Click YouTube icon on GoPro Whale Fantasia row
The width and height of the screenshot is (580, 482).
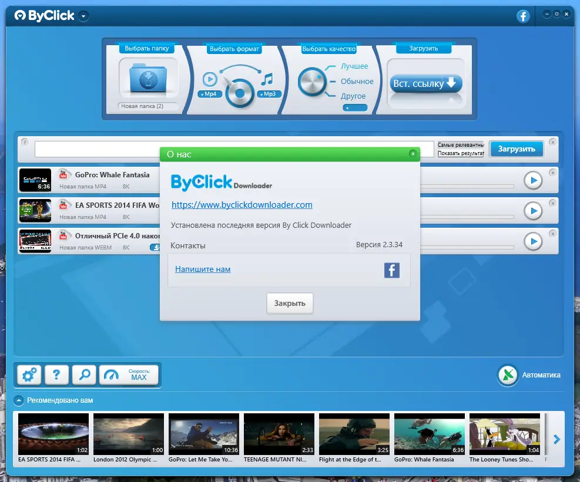[63, 174]
